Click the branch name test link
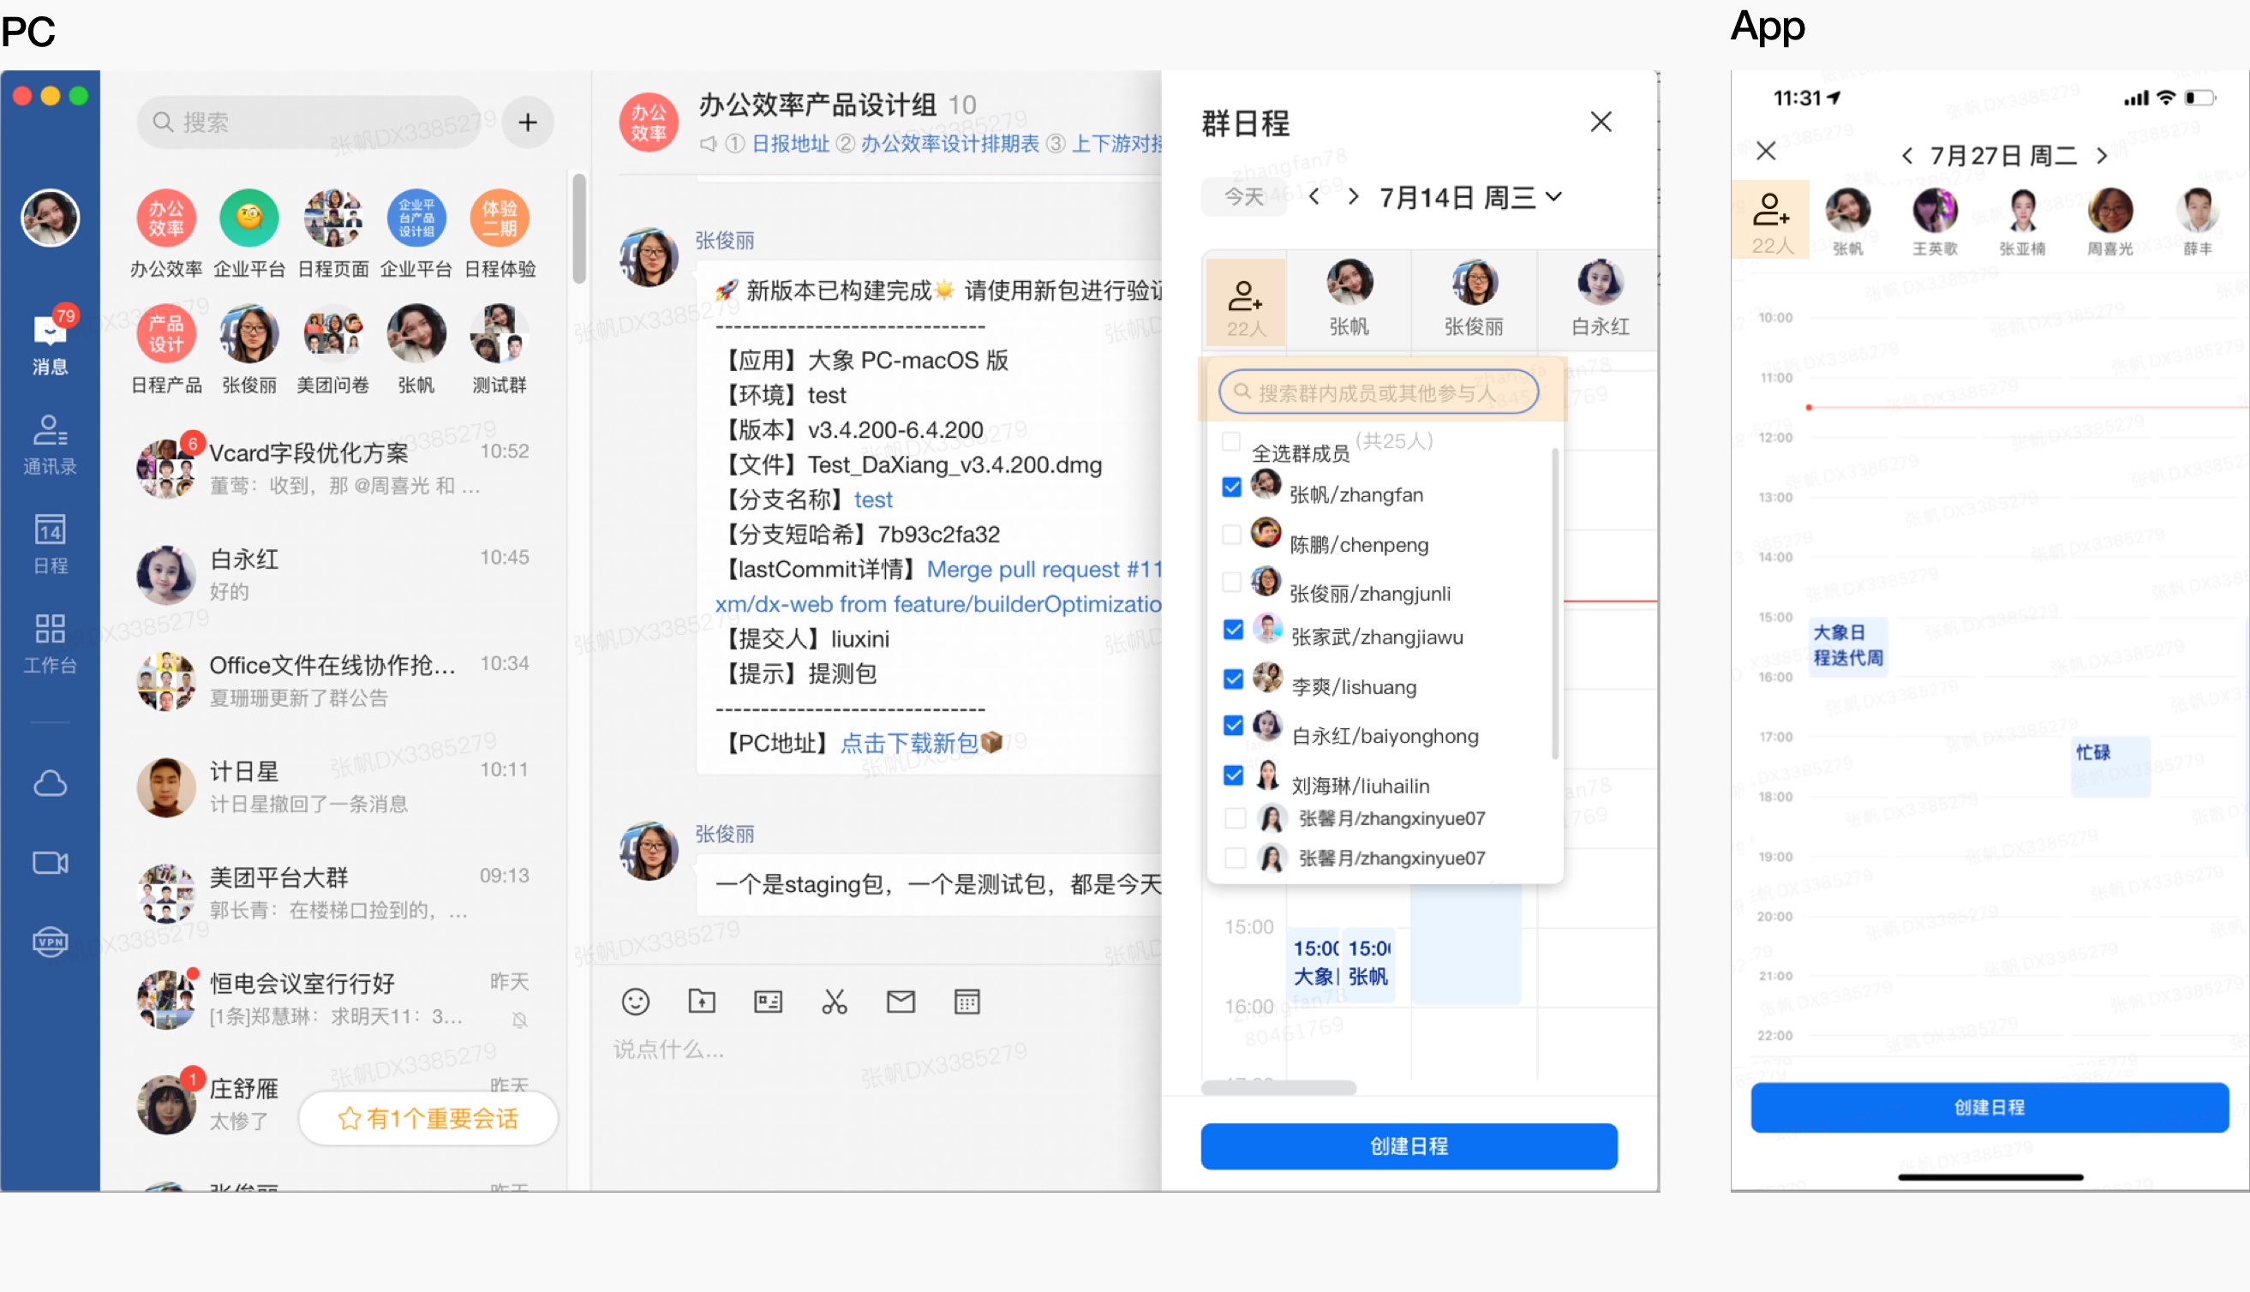The width and height of the screenshot is (2250, 1292). pyautogui.click(x=873, y=499)
